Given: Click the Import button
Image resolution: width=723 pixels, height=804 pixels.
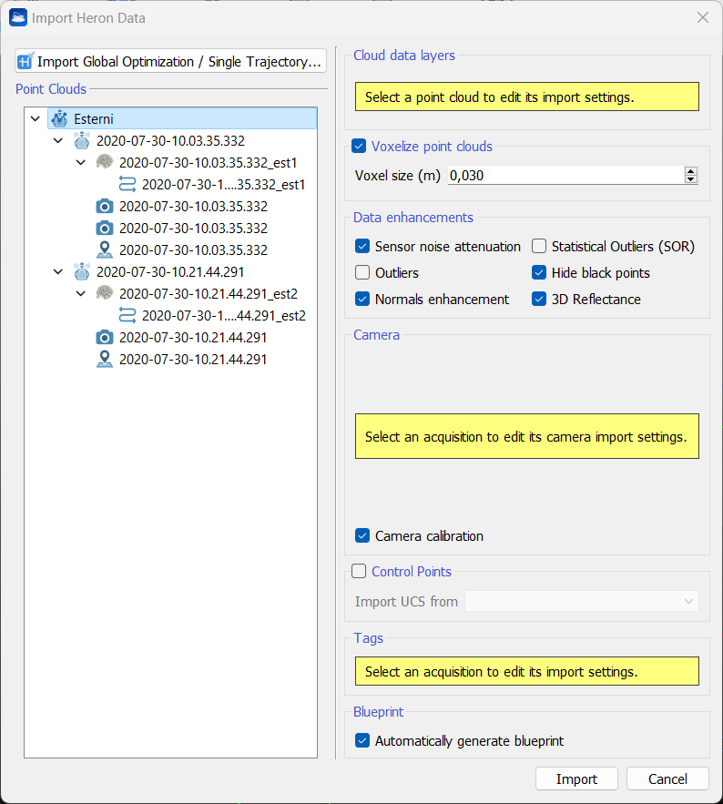Looking at the screenshot, I should [576, 779].
